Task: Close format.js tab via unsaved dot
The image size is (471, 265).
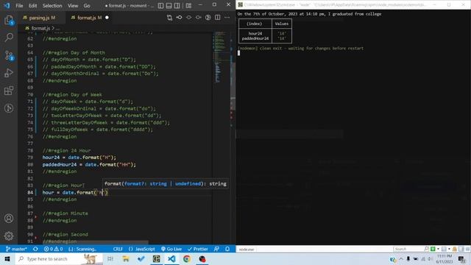Action: coord(107,18)
